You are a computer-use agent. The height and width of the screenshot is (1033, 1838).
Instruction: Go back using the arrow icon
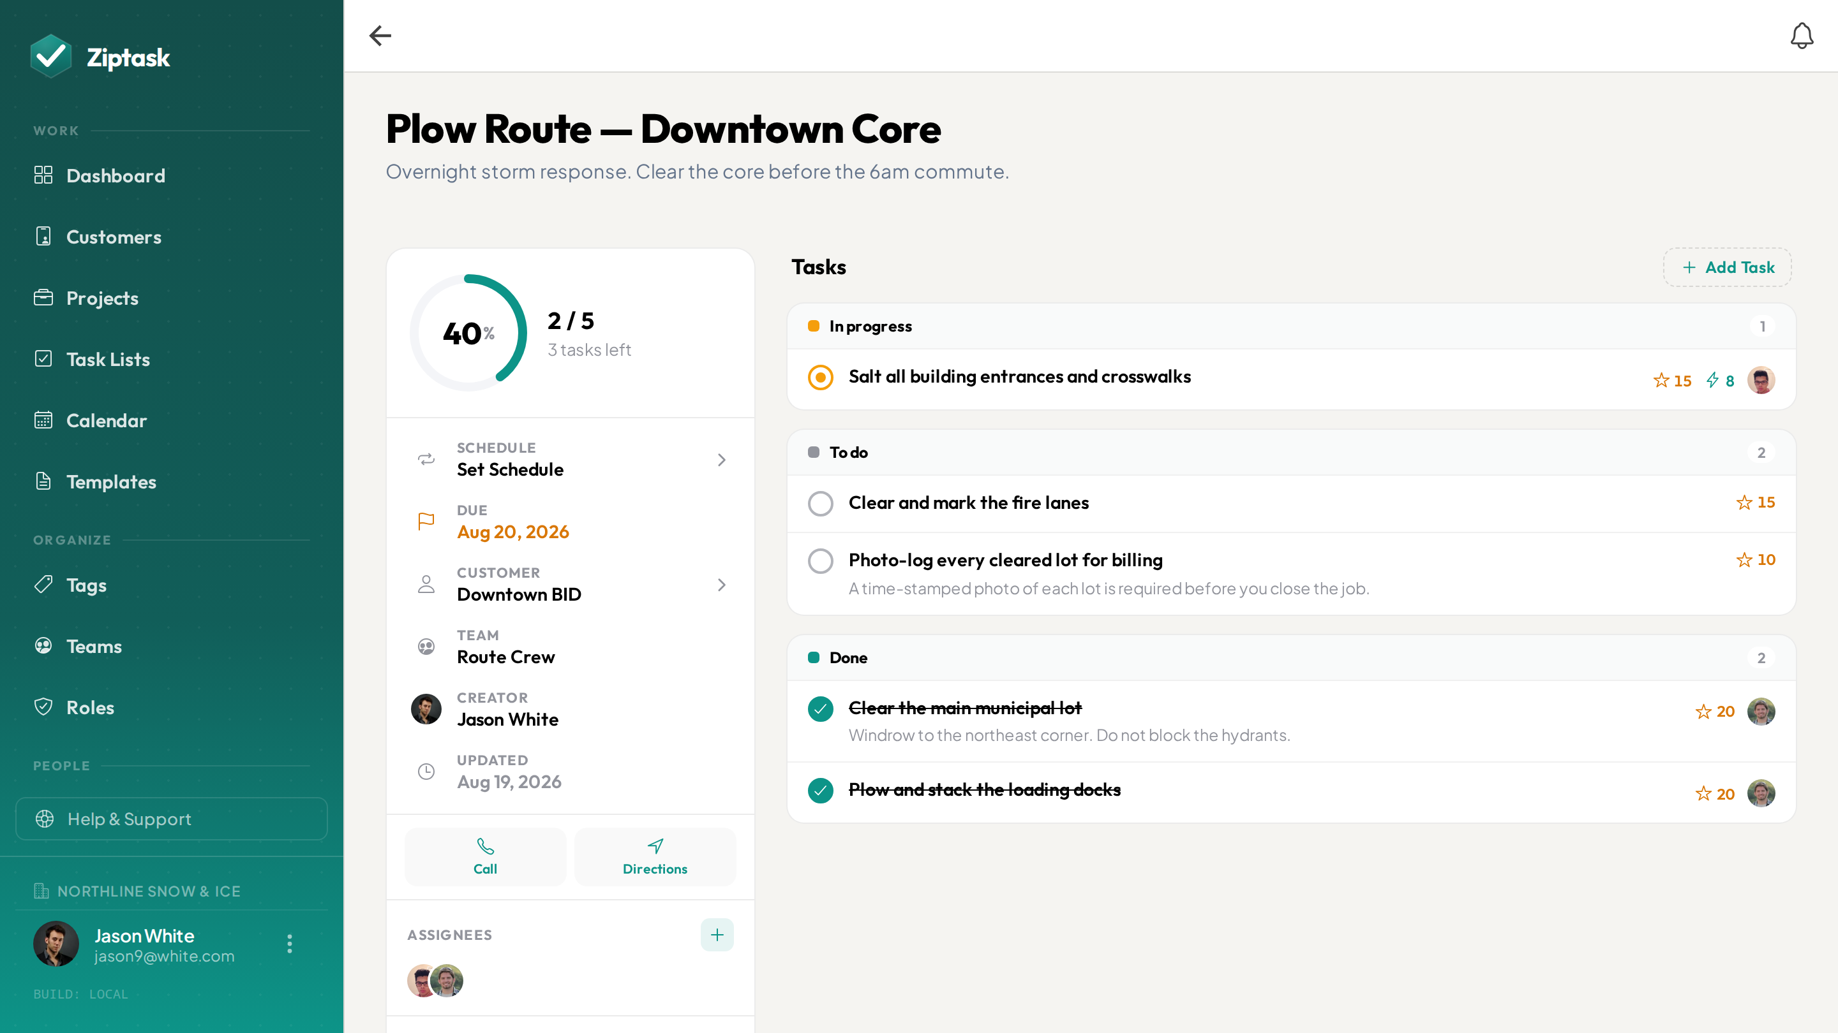point(380,36)
